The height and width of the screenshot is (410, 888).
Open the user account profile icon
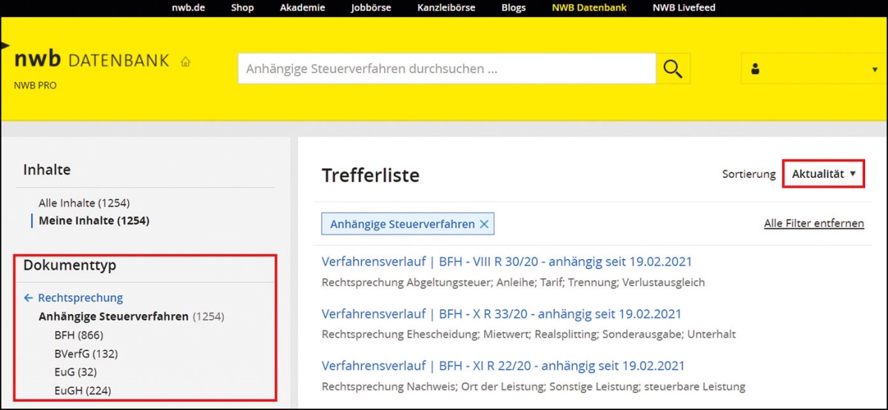(755, 69)
